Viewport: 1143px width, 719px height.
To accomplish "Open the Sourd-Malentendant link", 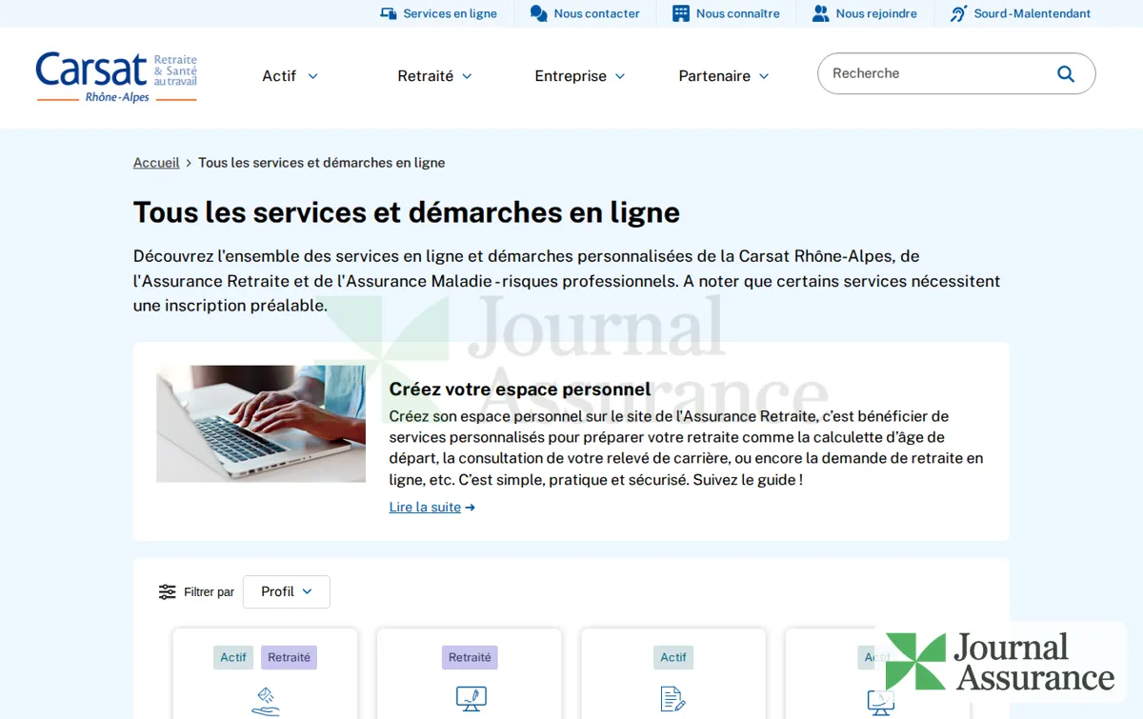I will (x=1020, y=13).
